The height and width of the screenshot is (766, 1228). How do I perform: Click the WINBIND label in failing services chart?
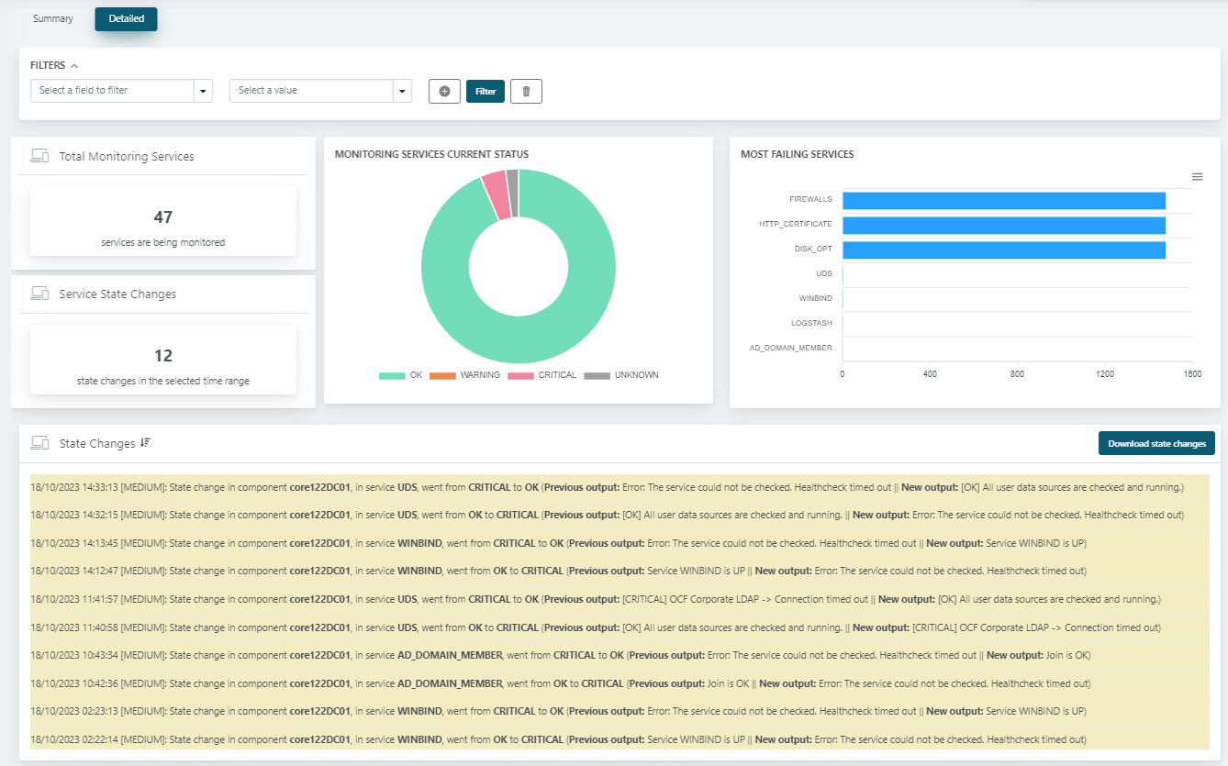pyautogui.click(x=816, y=298)
